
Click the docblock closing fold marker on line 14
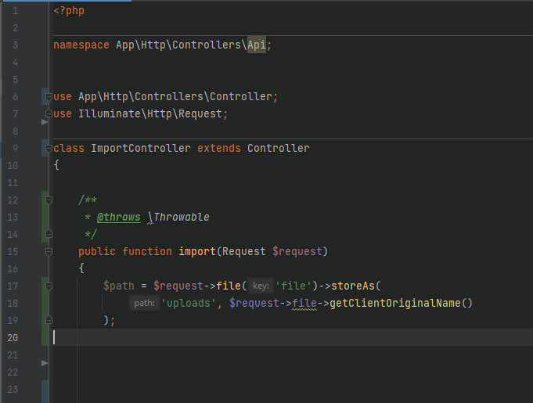click(49, 235)
